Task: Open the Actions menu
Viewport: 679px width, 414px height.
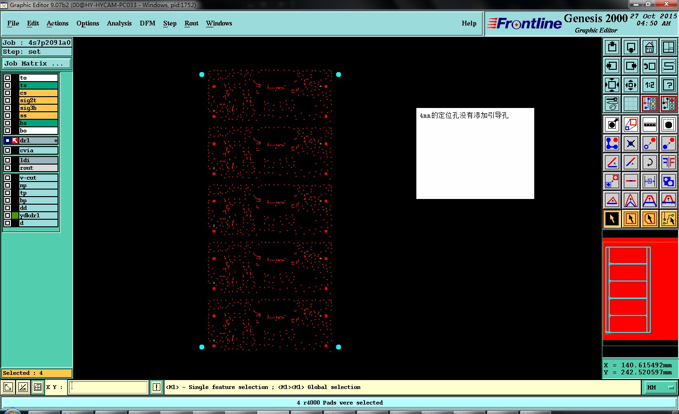Action: 58,23
